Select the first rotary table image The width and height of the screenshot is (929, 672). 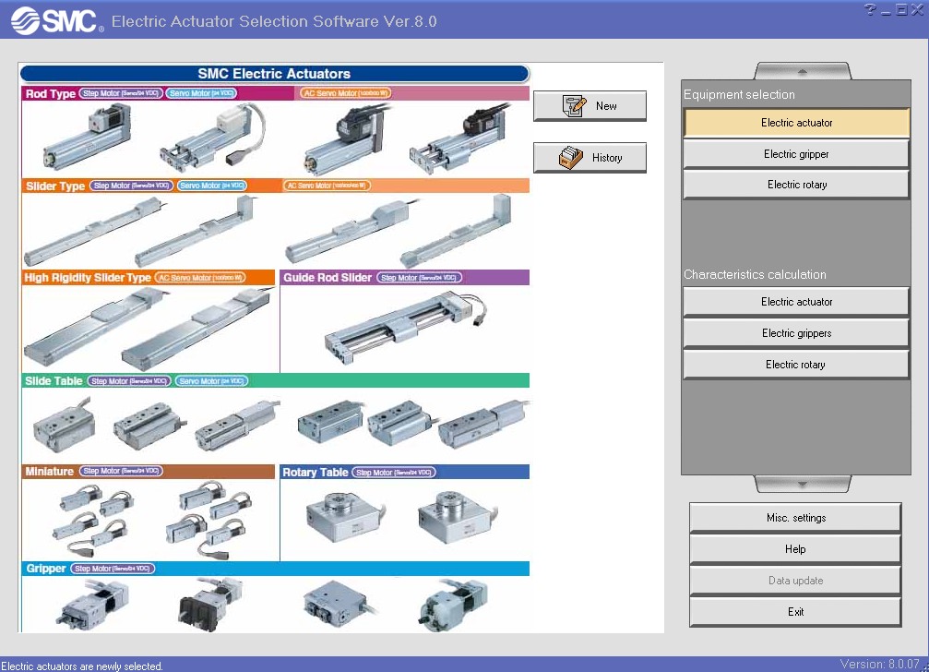pos(346,517)
